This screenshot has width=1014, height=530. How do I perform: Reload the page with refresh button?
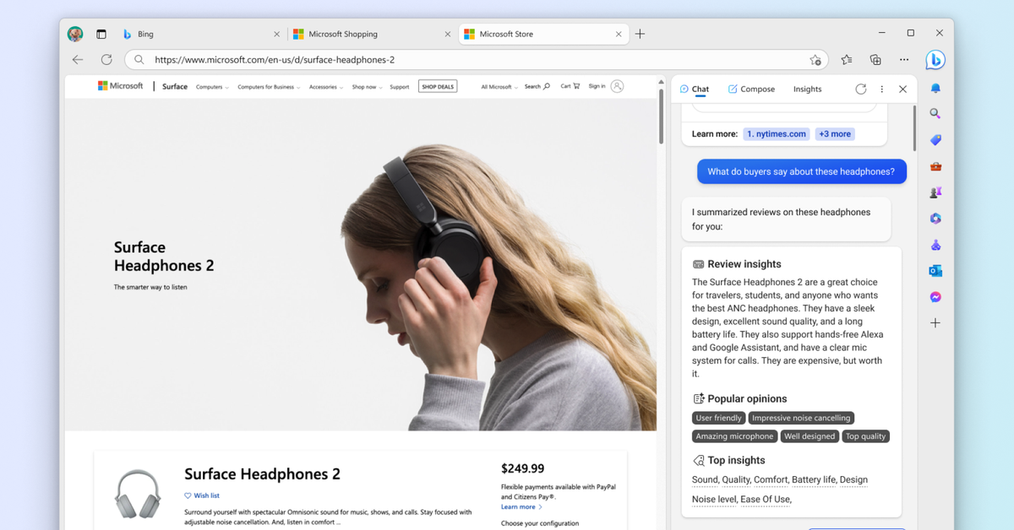(106, 60)
